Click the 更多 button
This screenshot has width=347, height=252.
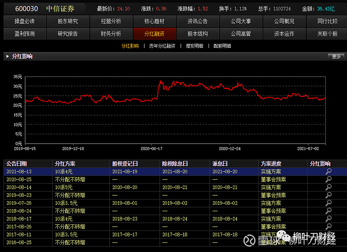[x=336, y=56]
